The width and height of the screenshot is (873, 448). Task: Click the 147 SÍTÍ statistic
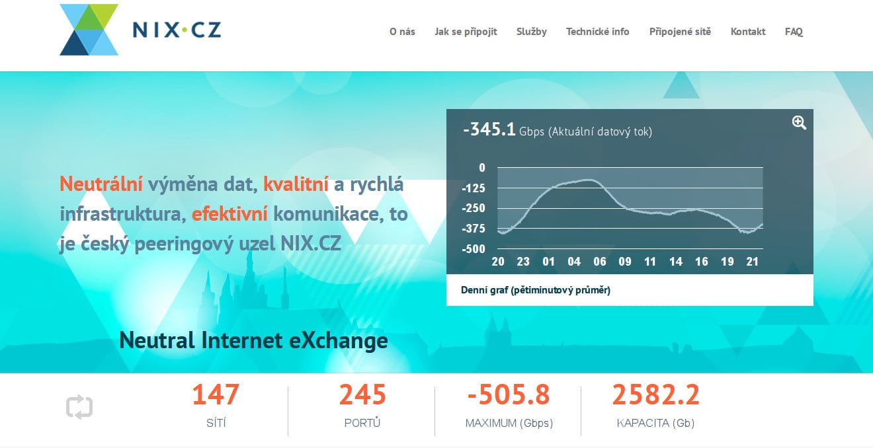(216, 395)
